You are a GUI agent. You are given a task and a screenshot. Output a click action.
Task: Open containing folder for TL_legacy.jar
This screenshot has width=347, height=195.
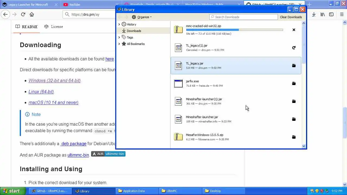click(x=294, y=66)
